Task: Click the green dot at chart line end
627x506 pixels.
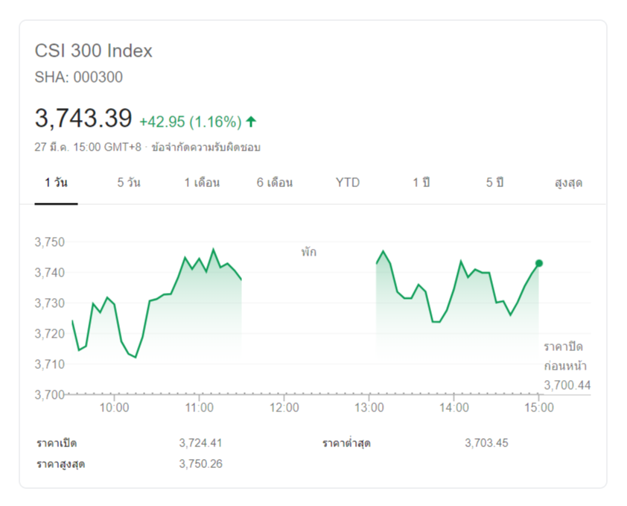Action: click(x=538, y=263)
